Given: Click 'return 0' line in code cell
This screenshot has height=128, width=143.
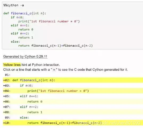Looking at the screenshot, I should pyautogui.click(x=26, y=29).
